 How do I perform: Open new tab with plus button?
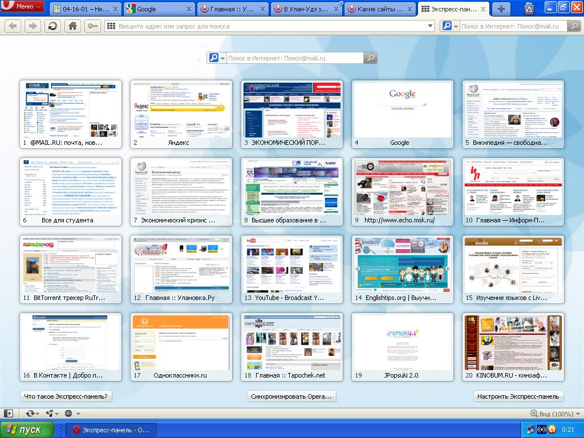tap(501, 9)
